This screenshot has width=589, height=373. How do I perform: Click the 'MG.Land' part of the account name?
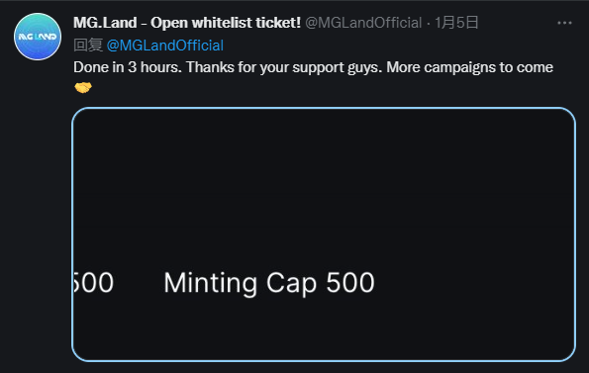(x=105, y=23)
